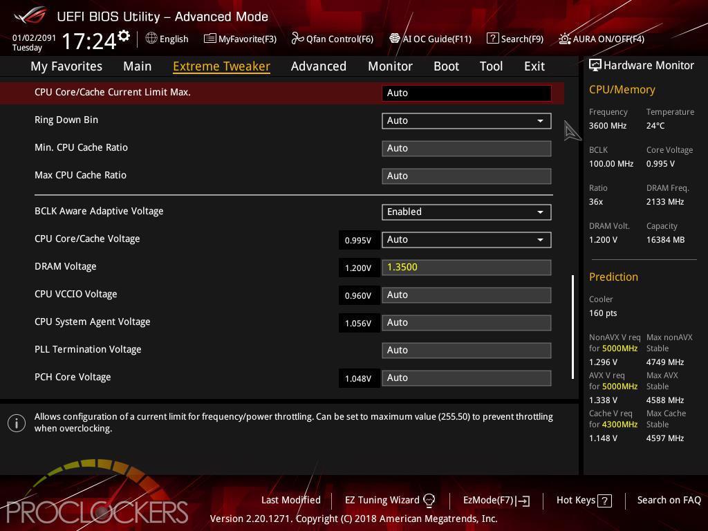
Task: Click the 3600 MHz frequency value
Action: [x=608, y=126]
